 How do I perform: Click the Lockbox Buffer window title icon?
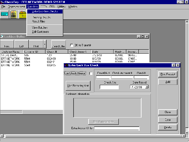[x=2, y=36]
